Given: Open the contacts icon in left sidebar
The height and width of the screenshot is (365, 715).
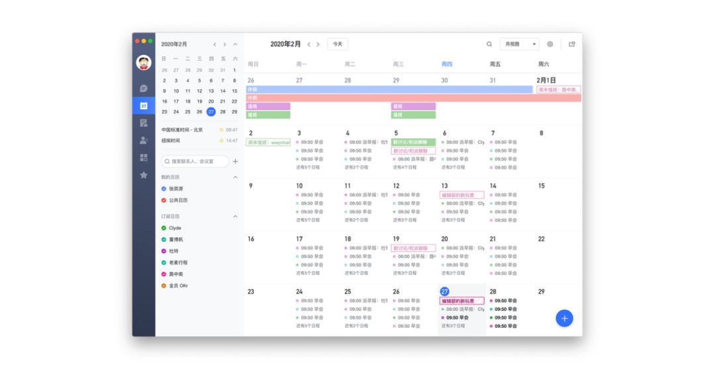Looking at the screenshot, I should [x=144, y=140].
